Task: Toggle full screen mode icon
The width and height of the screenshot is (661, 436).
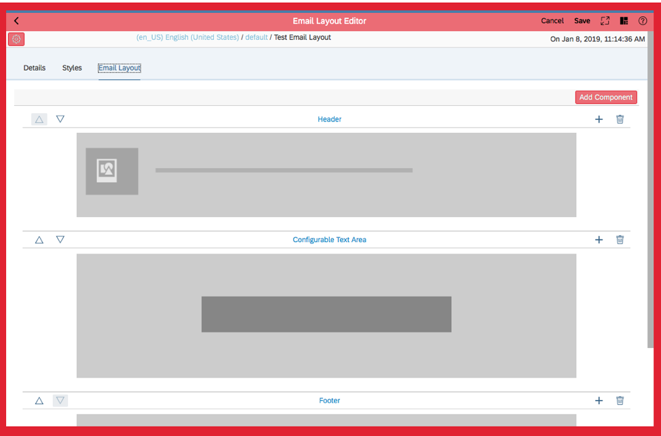Action: (x=605, y=21)
